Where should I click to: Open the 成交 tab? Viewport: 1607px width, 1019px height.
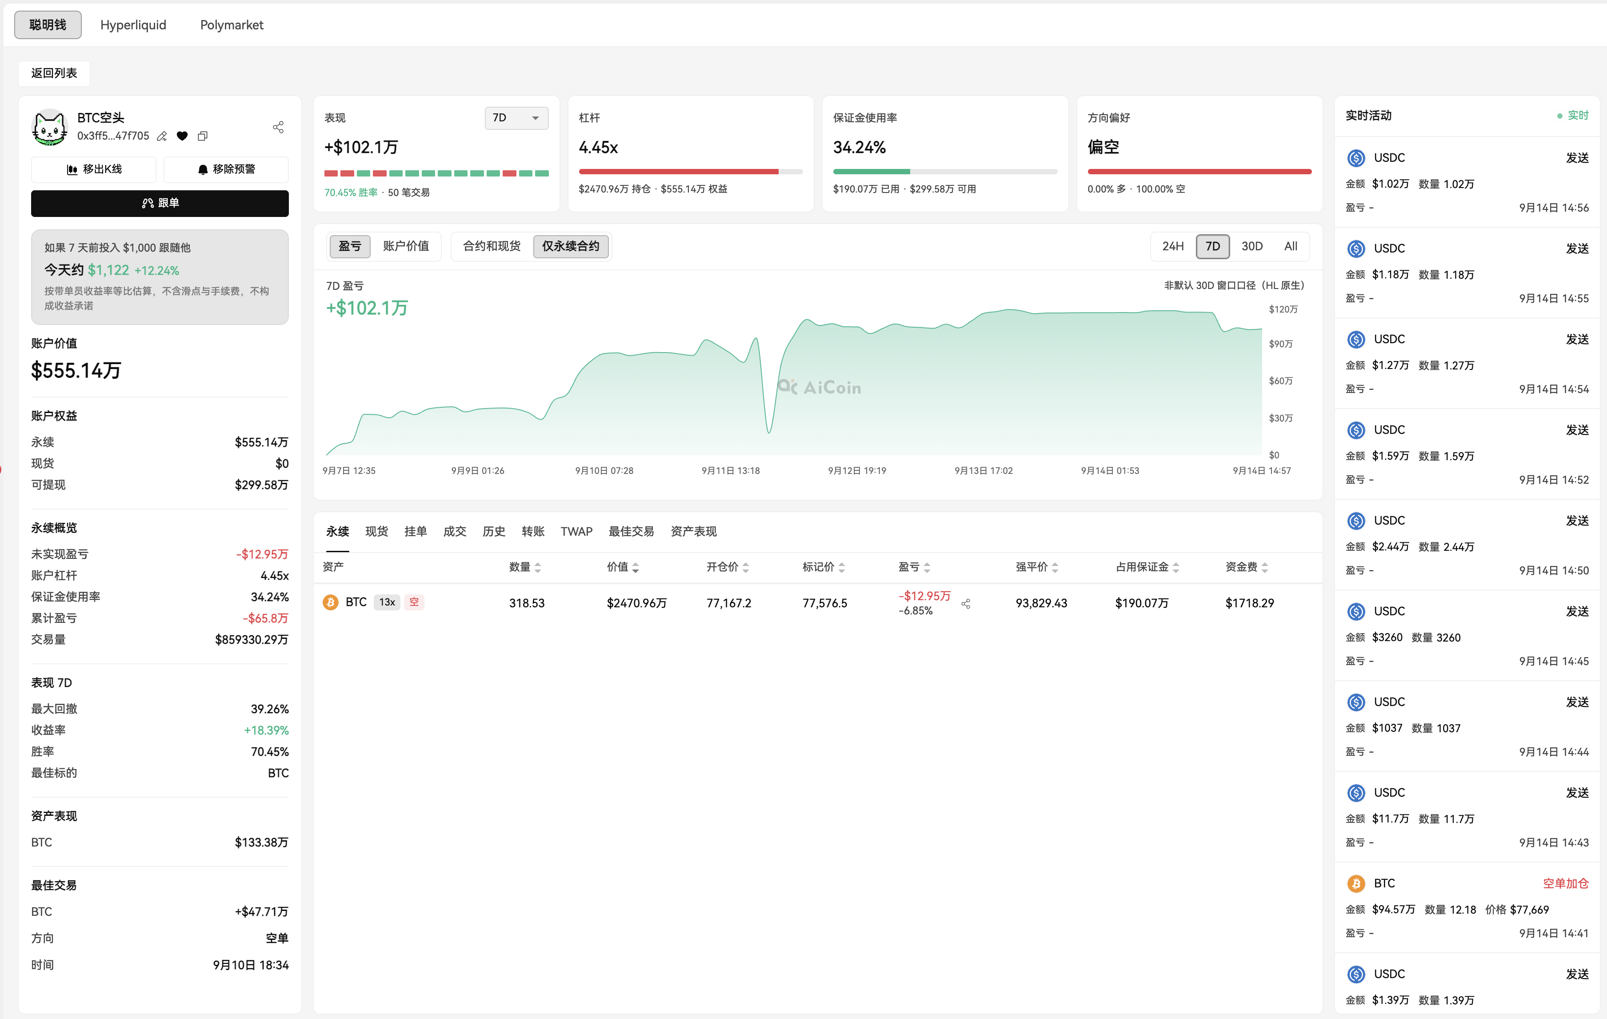(455, 532)
